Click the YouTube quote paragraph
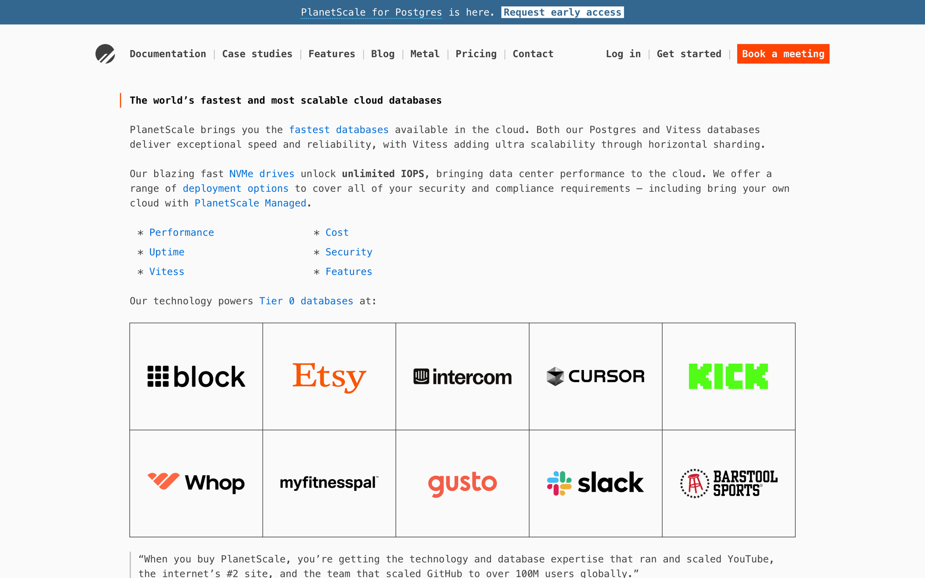The width and height of the screenshot is (925, 578). (x=456, y=566)
